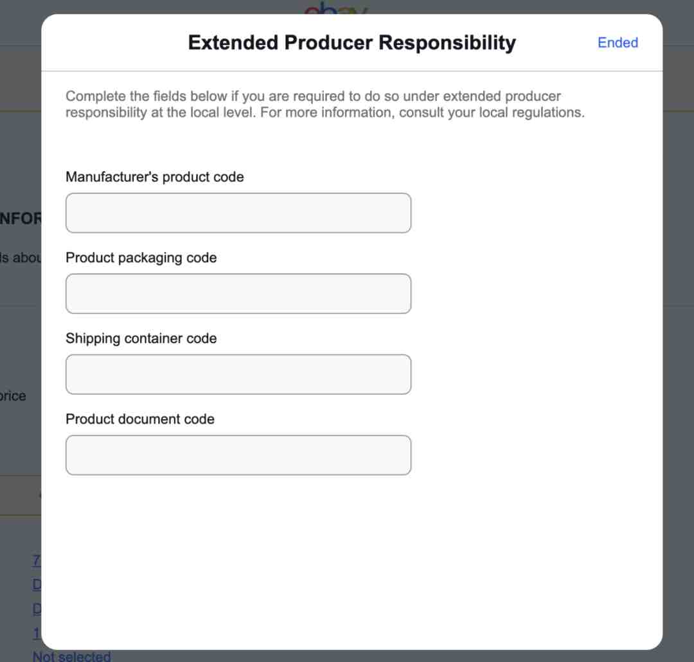Viewport: 694px width, 662px height.
Task: Click into the Product document code field
Action: point(238,455)
